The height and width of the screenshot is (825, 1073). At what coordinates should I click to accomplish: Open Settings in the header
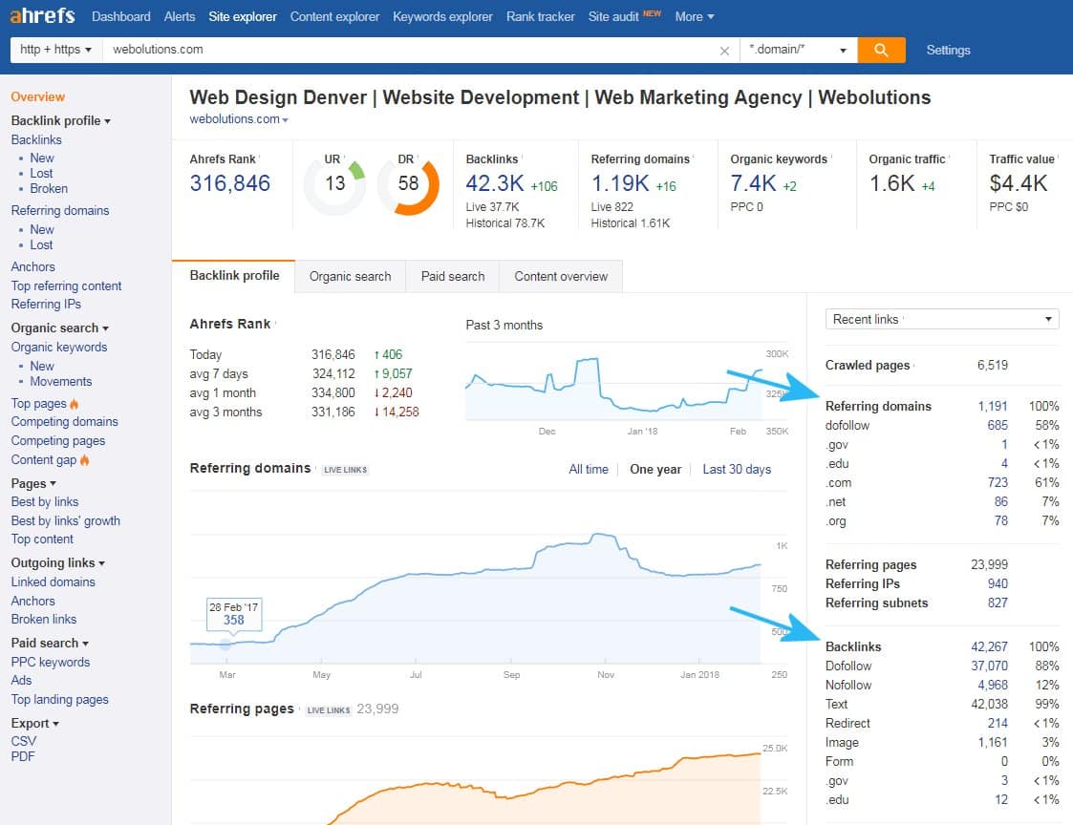coord(948,50)
